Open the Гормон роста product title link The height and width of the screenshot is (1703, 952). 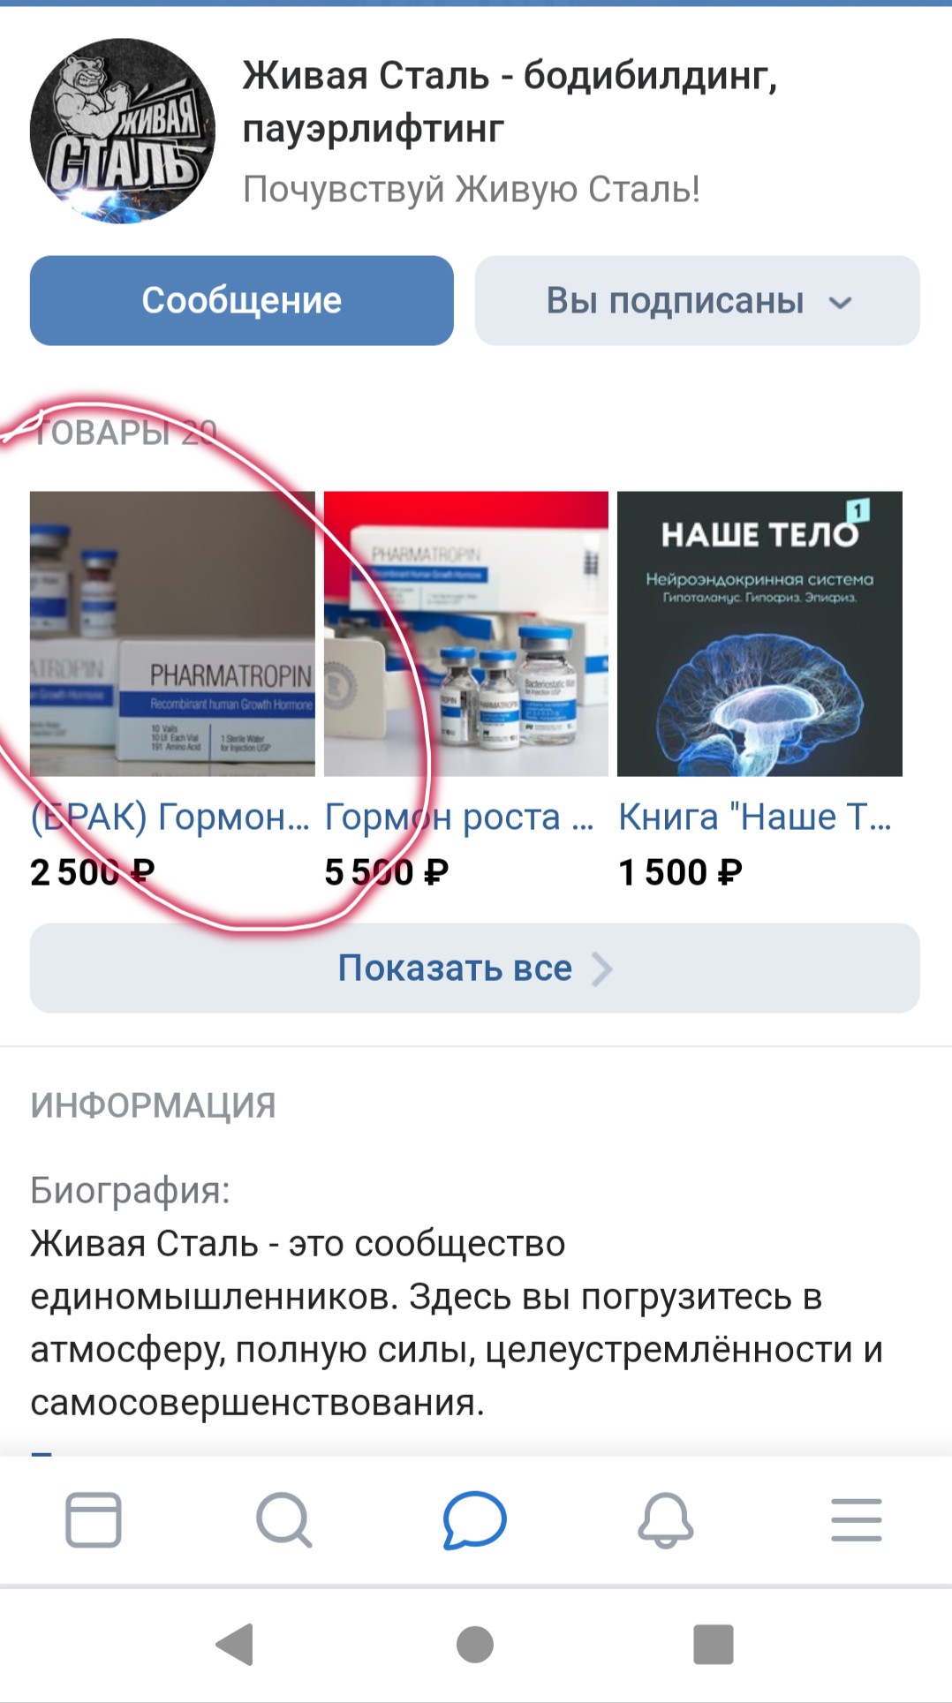459,818
